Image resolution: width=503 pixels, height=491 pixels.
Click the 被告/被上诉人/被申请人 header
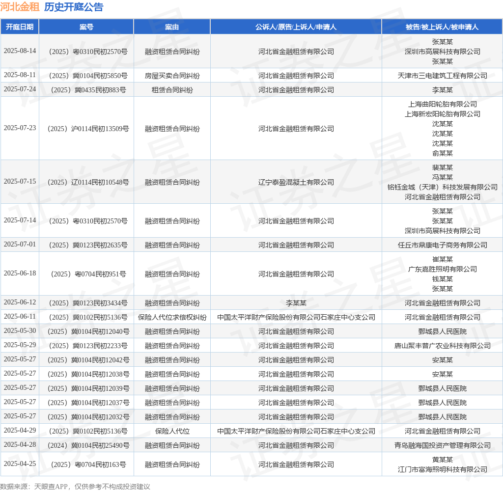pyautogui.click(x=442, y=27)
